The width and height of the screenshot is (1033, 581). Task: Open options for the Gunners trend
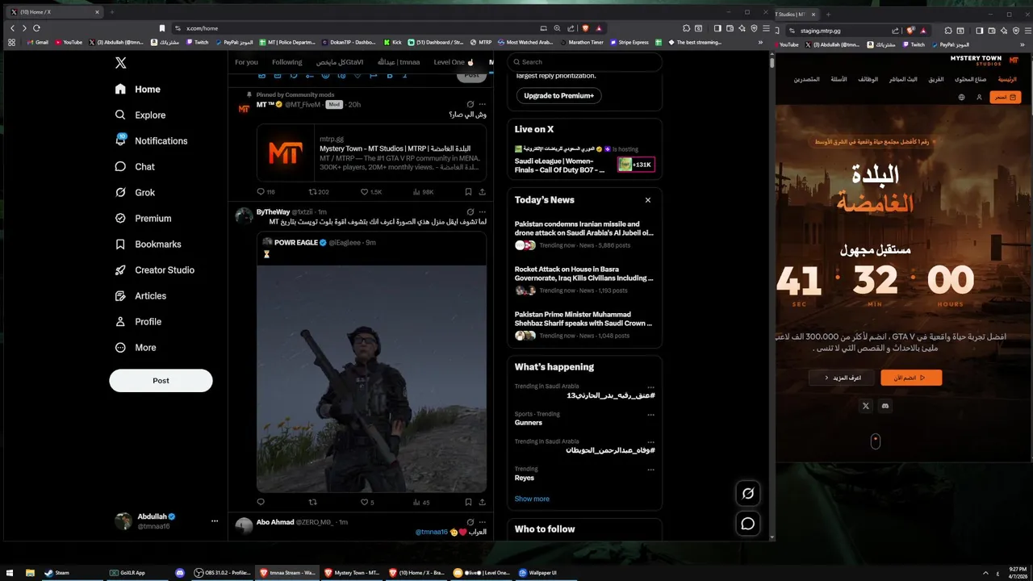(x=650, y=415)
